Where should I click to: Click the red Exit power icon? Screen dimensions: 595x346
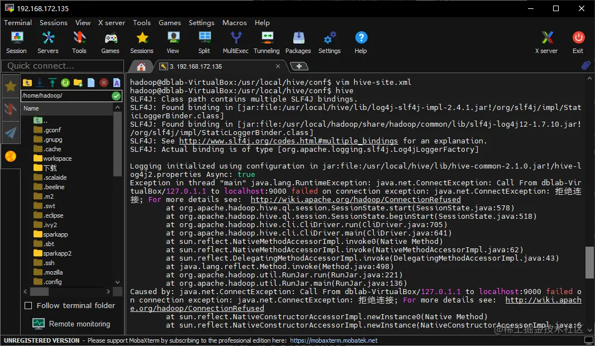click(x=578, y=42)
